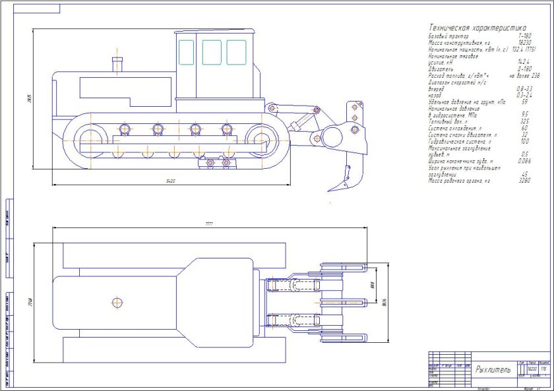Click the 5420 dimension under the side view
Viewport: 554px width, 391px height.
(172, 181)
